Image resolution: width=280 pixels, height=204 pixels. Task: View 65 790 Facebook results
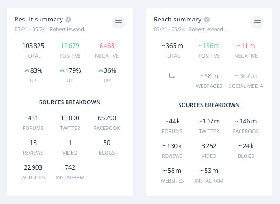(106, 118)
